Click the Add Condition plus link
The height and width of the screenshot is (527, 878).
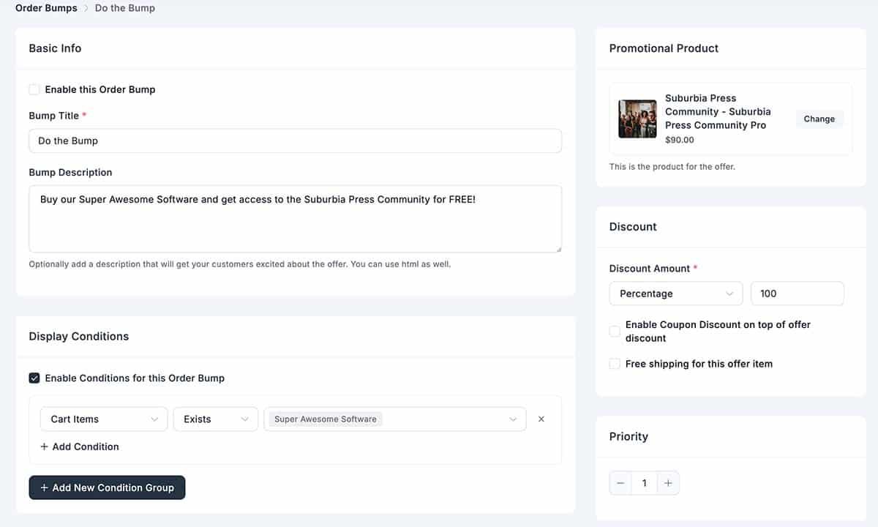pos(79,446)
